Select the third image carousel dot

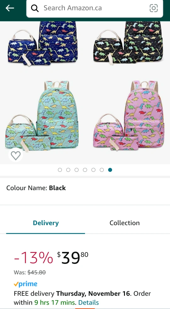pos(76,170)
